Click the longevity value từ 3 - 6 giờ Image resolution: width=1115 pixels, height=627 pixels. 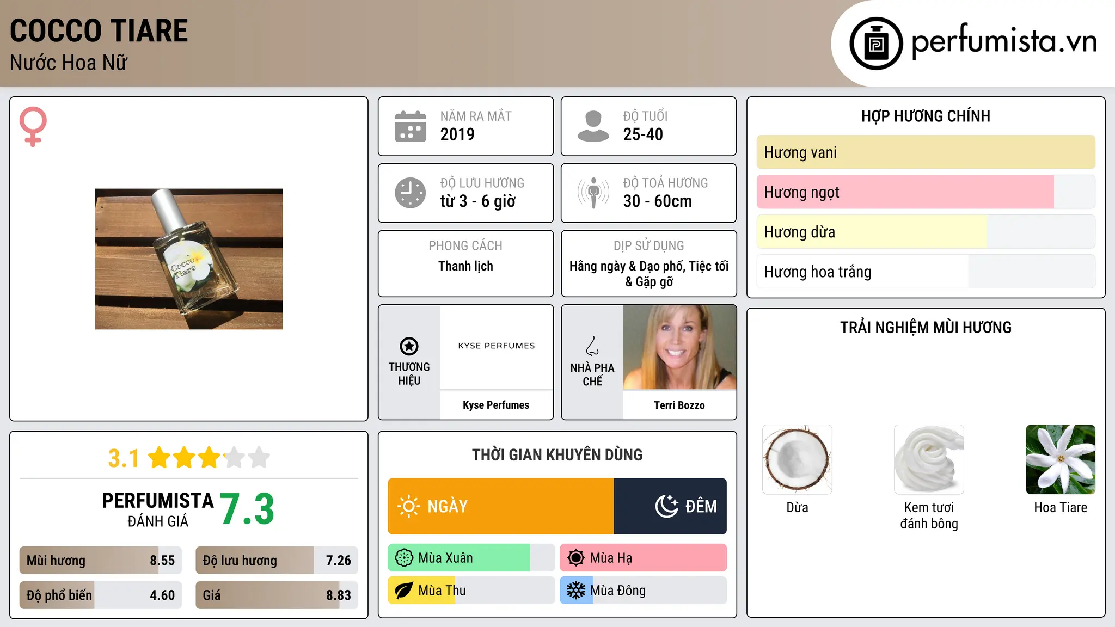click(478, 201)
